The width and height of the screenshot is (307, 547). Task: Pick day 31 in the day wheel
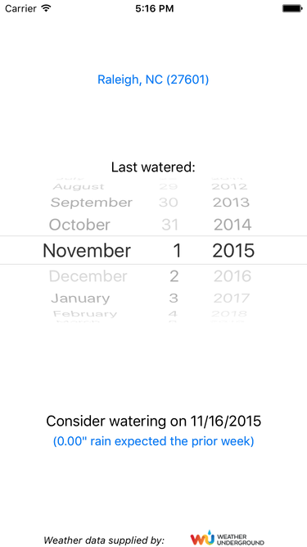point(169,225)
